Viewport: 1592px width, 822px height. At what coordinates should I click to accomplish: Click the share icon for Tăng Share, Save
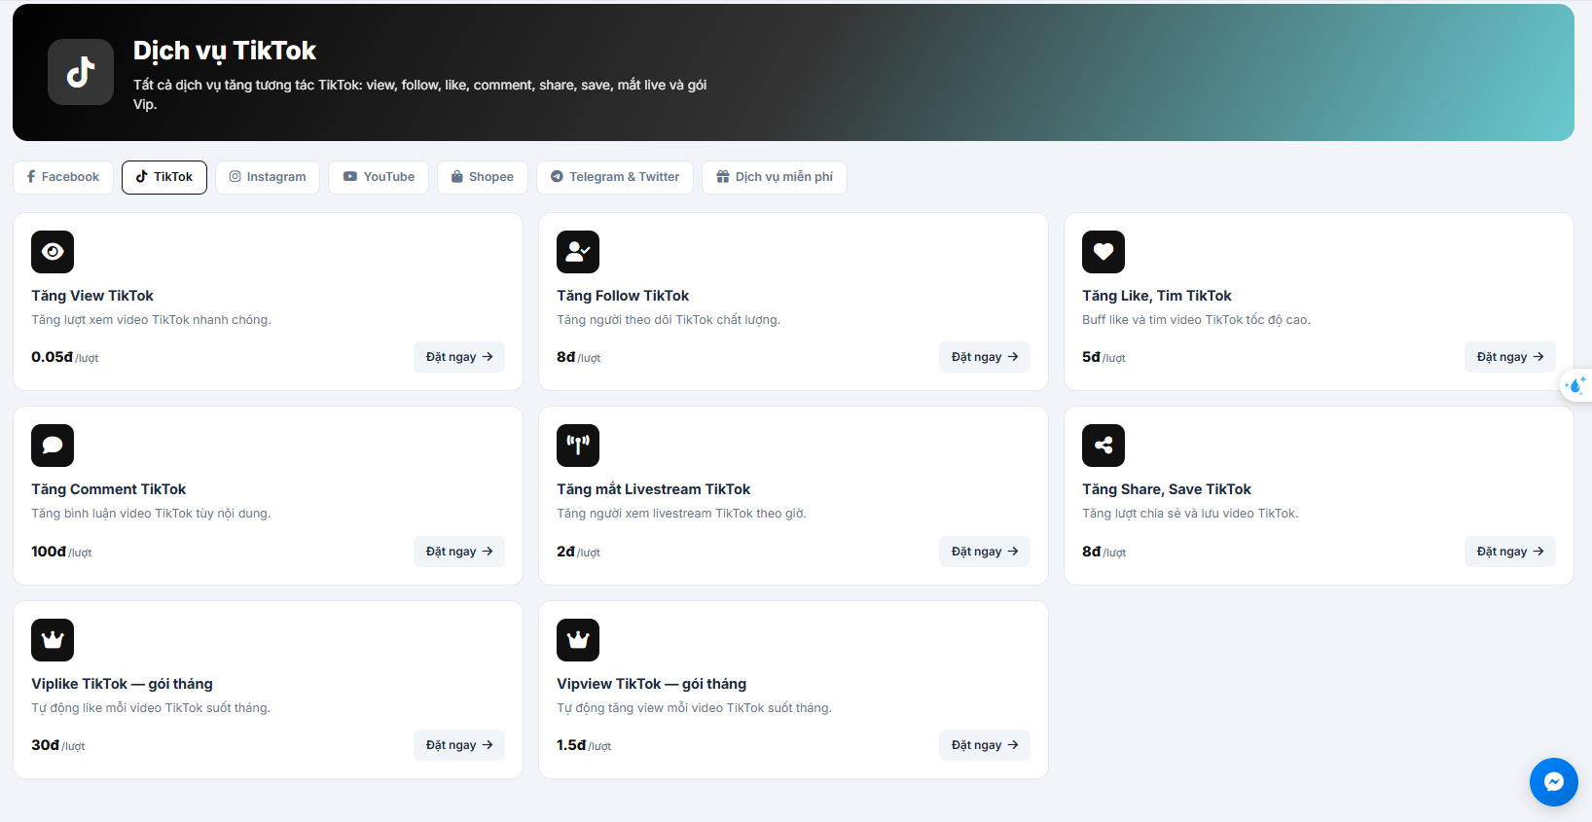pos(1104,446)
